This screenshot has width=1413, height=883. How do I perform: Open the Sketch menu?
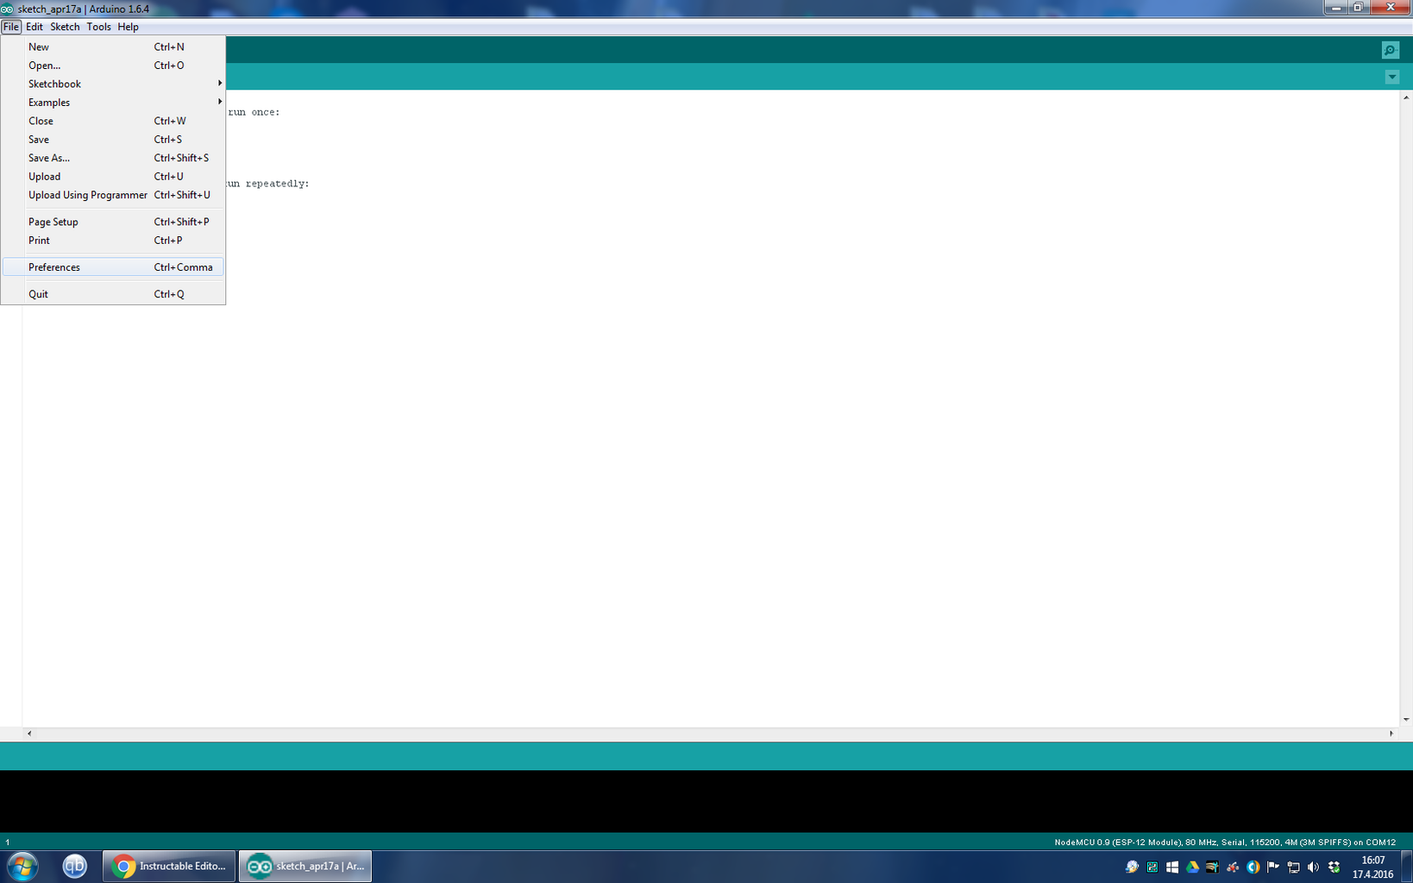pos(65,27)
